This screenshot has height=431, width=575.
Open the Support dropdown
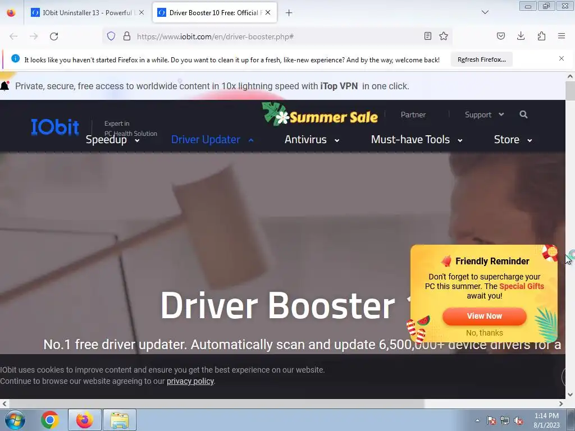click(x=484, y=114)
